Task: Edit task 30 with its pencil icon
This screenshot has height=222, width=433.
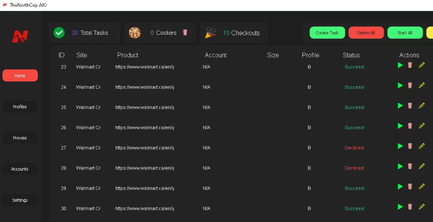Action: (x=422, y=206)
